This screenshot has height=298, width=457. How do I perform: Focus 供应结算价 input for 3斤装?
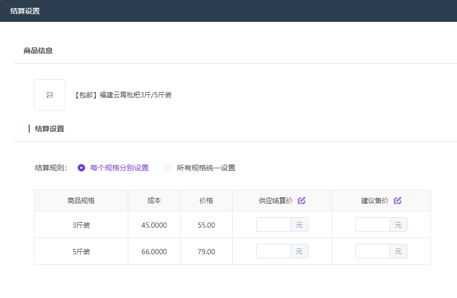point(273,225)
